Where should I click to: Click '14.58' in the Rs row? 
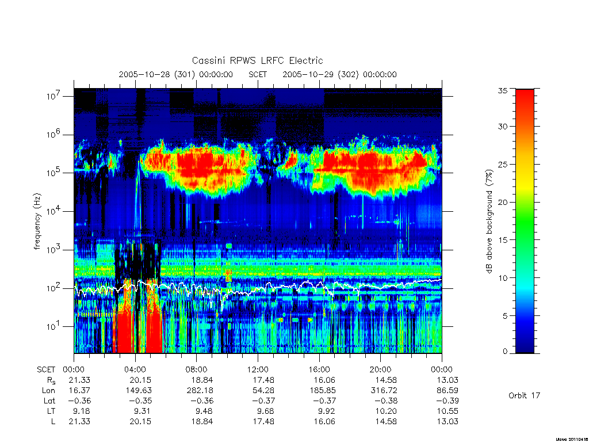tap(386, 380)
